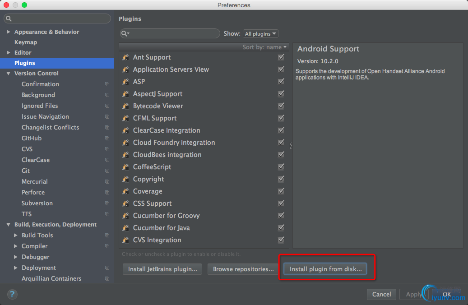
Task: Click in the plugins search field
Action: click(170, 33)
